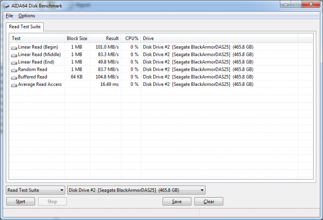323x220 pixels.
Task: Click the Linear Read (End) disk icon
Action: (x=14, y=62)
